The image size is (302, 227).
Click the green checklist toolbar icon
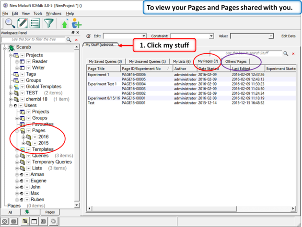coord(35,23)
